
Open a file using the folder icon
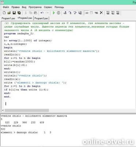click(x=9, y=13)
